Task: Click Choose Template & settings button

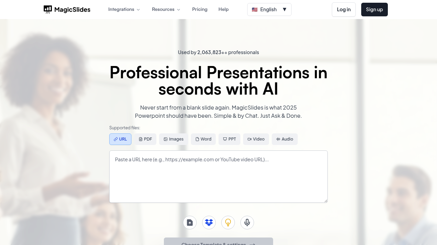Action: pos(218,242)
